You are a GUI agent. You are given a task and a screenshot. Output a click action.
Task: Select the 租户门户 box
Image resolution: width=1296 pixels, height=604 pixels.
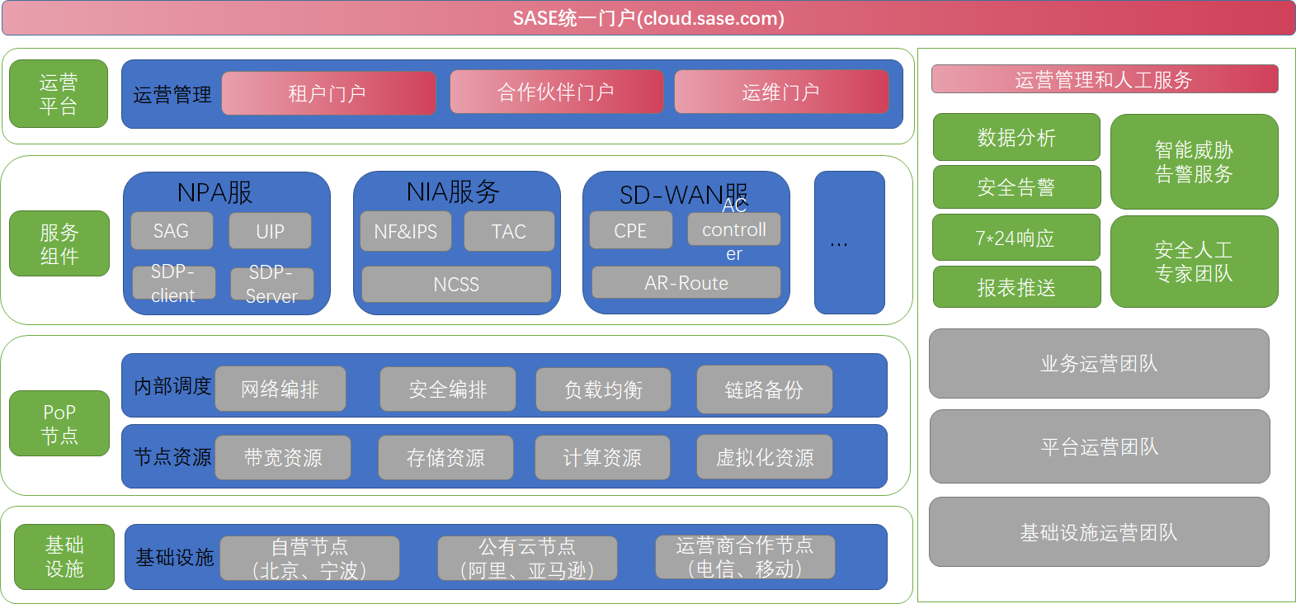tap(328, 93)
